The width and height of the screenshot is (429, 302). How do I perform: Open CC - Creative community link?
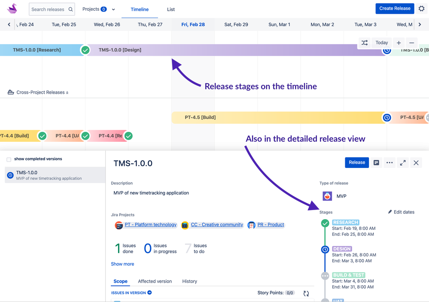click(217, 225)
